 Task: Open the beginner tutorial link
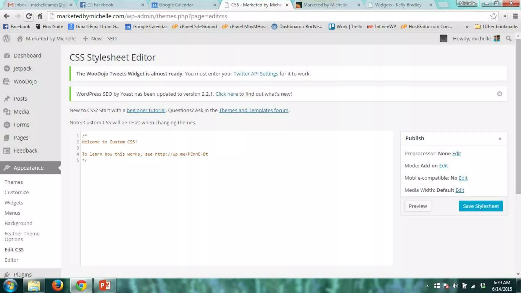(x=146, y=110)
